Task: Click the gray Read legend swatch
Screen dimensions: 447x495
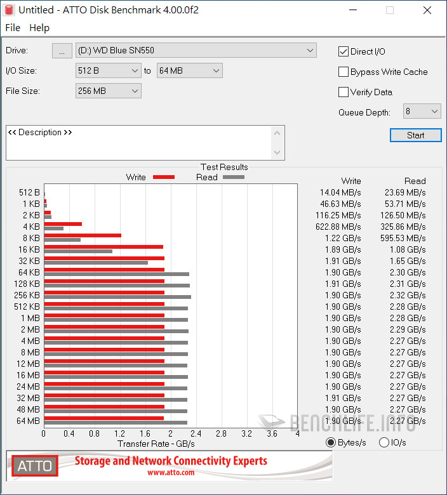Action: [x=234, y=177]
